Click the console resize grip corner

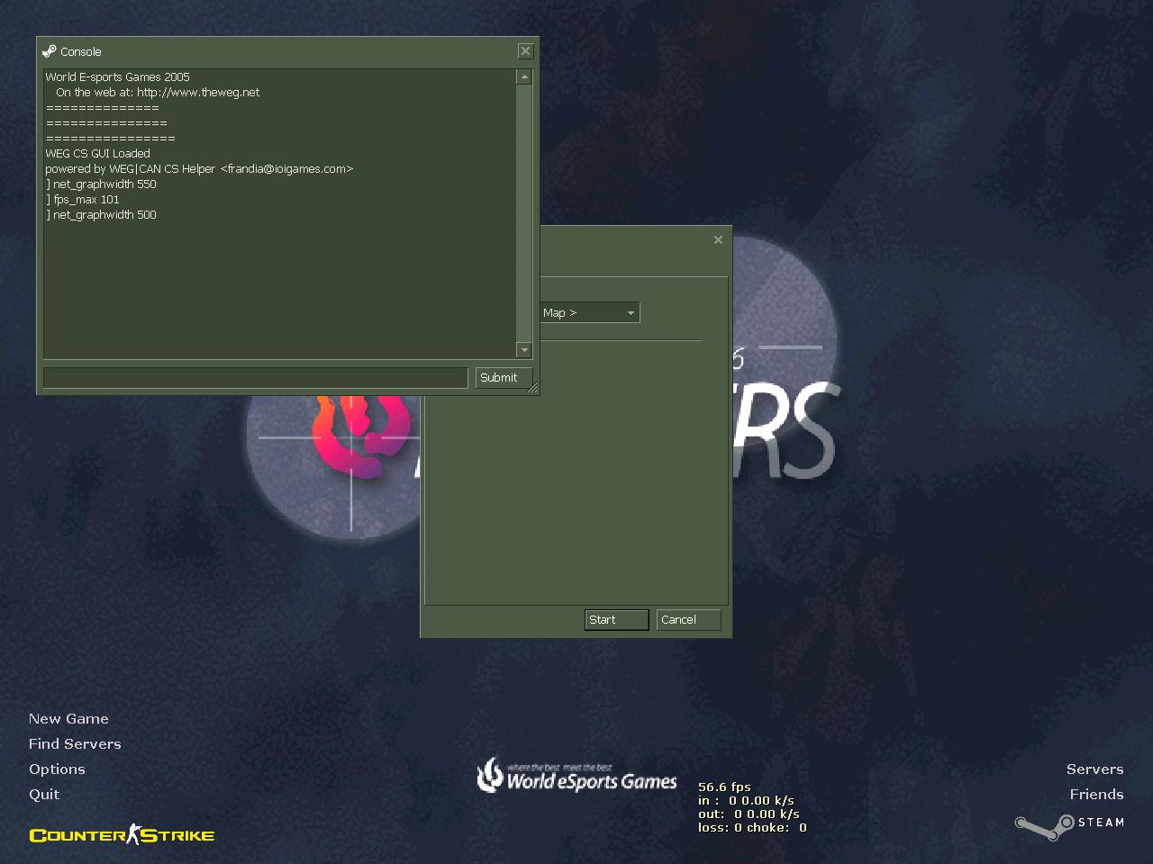[x=532, y=388]
